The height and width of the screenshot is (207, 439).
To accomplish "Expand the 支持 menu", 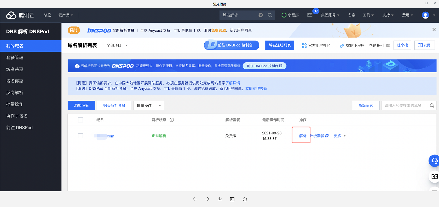I will [388, 15].
